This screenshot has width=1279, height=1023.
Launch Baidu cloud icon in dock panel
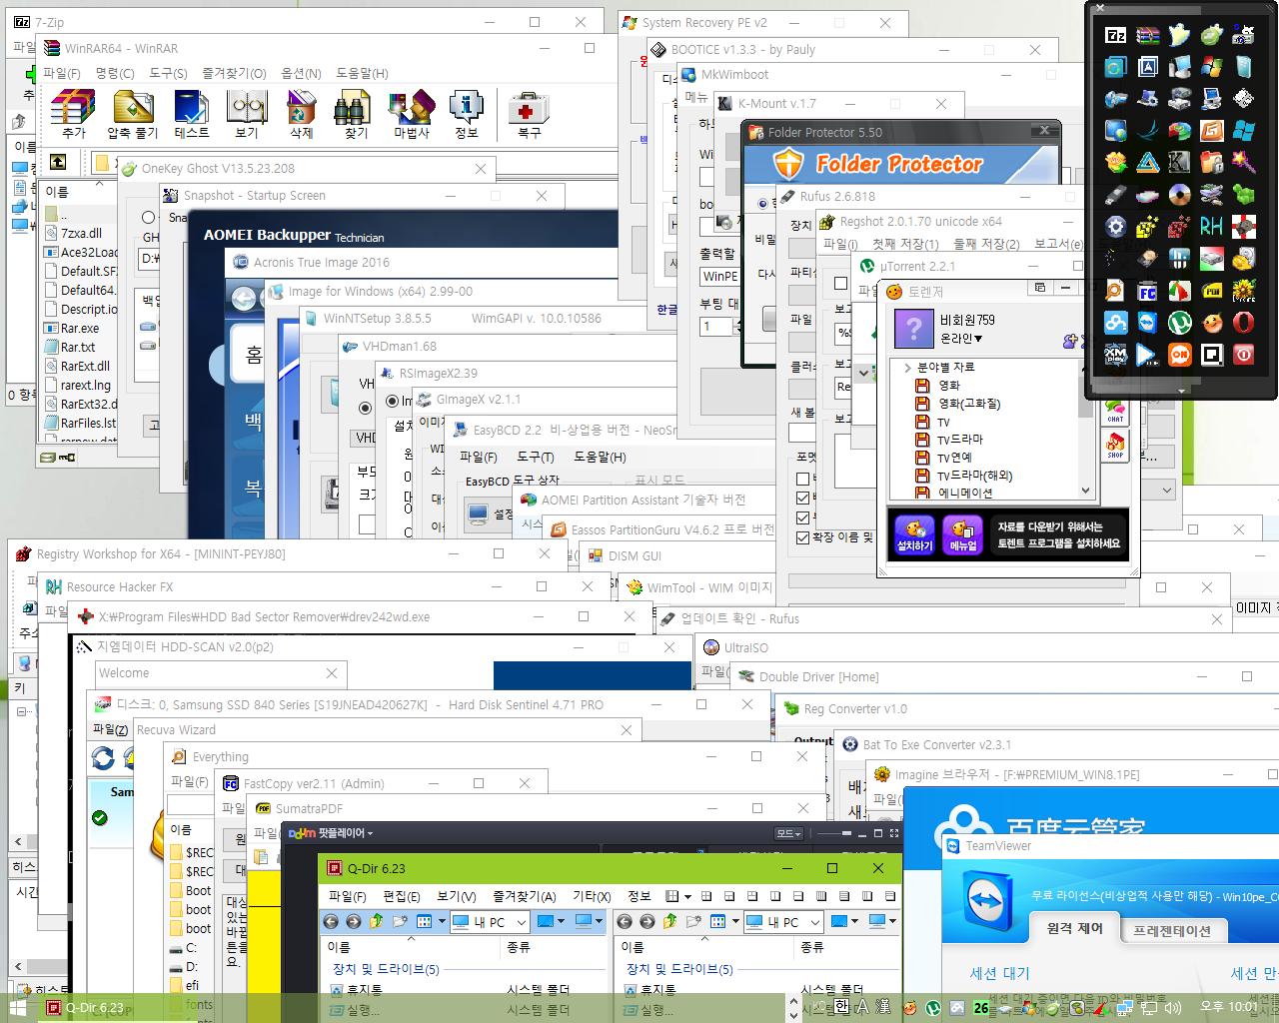tap(1115, 322)
